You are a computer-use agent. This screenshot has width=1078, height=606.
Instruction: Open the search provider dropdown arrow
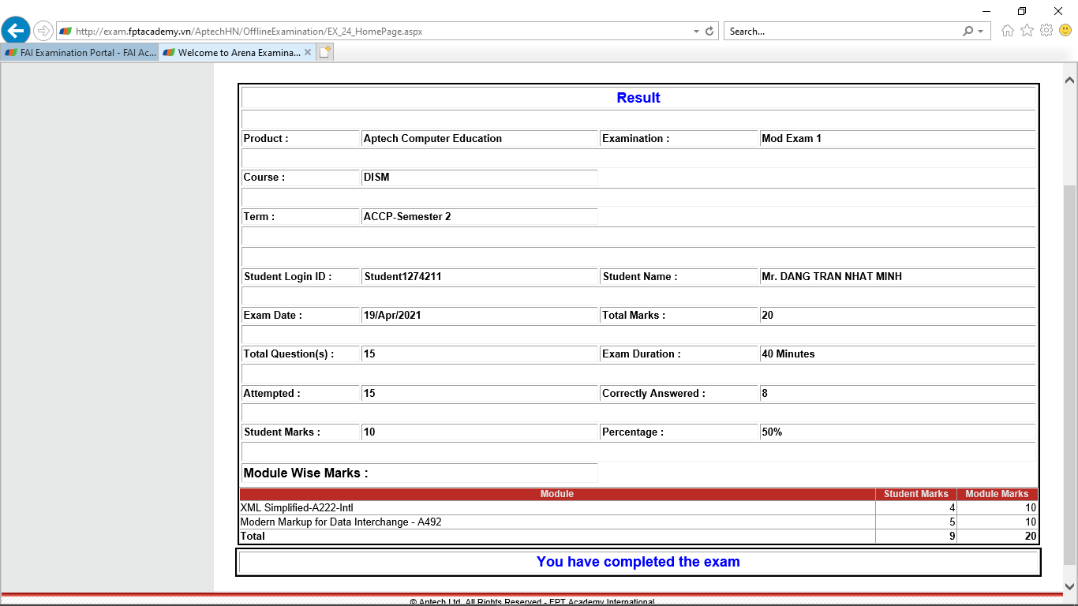click(981, 32)
